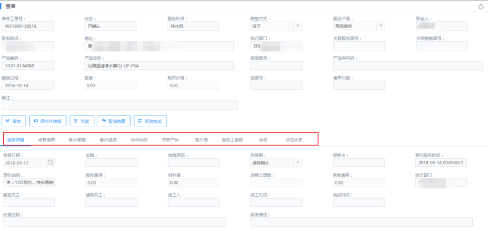Open the 服务产品 dropdown arrow
The height and width of the screenshot is (231, 488).
381,25
